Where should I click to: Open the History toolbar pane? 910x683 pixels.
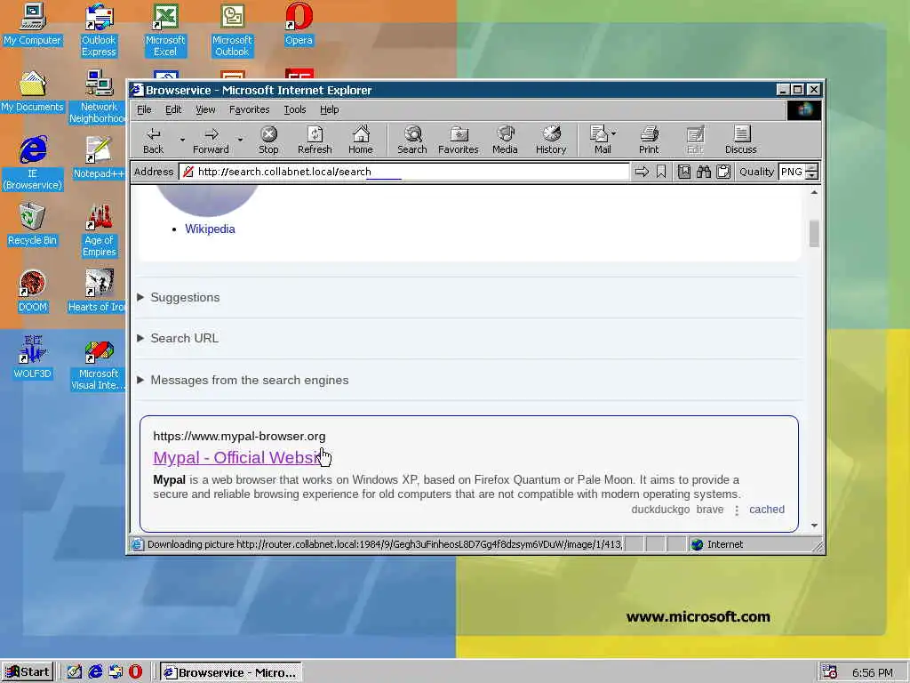(x=551, y=141)
